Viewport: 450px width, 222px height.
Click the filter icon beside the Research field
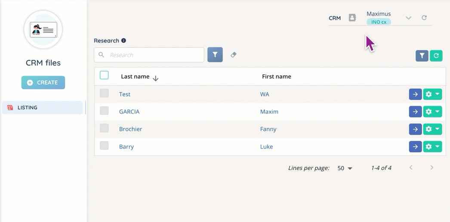tap(215, 55)
